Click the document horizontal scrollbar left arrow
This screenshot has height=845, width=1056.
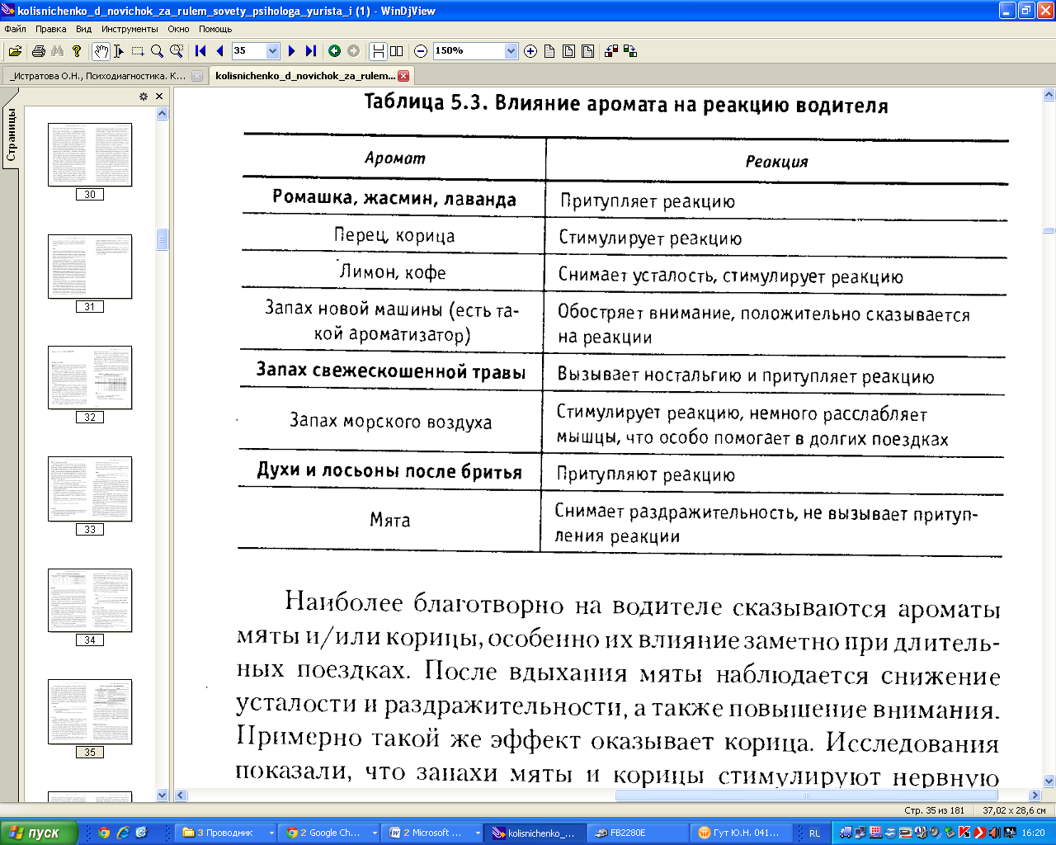pos(181,795)
